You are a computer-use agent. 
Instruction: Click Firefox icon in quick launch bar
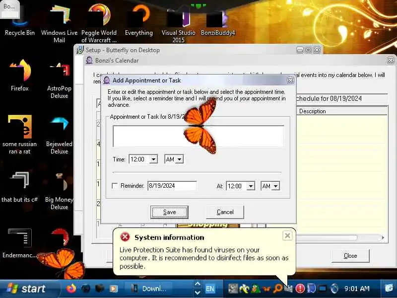(x=71, y=289)
